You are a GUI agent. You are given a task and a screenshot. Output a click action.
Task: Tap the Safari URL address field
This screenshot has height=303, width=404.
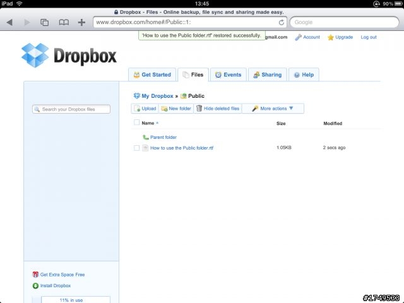pyautogui.click(x=190, y=23)
